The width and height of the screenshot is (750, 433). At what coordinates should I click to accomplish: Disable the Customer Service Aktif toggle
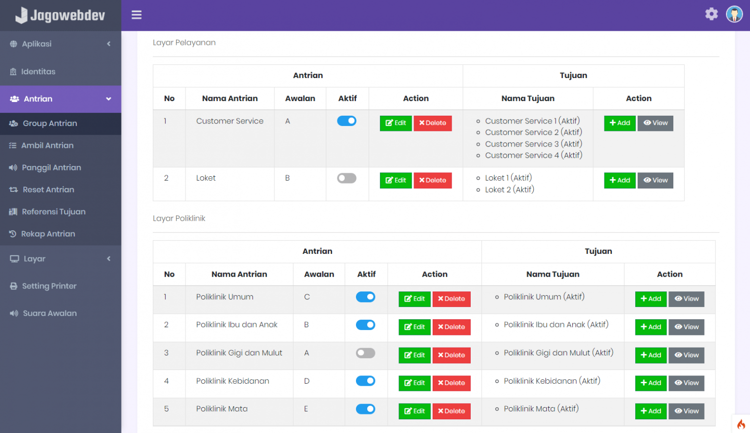coord(347,121)
